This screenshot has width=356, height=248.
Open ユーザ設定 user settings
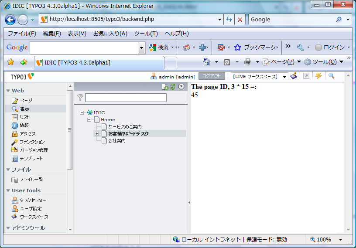pyautogui.click(x=27, y=208)
